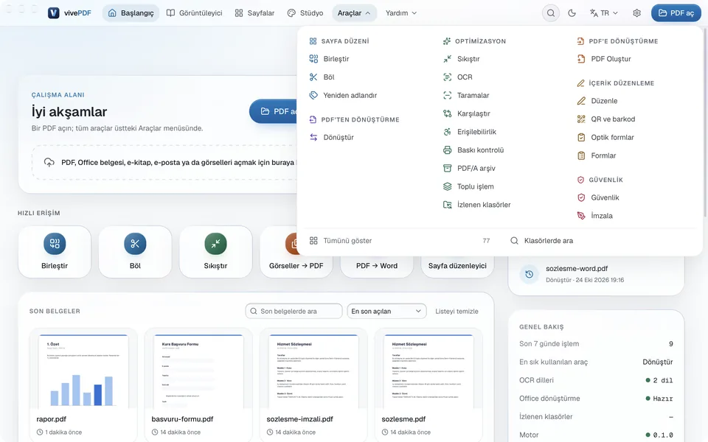Click the İzlenen klasörler folder icon

click(447, 205)
